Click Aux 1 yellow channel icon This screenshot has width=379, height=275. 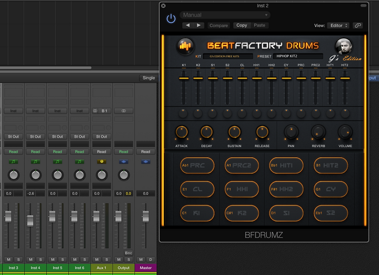[x=102, y=162]
